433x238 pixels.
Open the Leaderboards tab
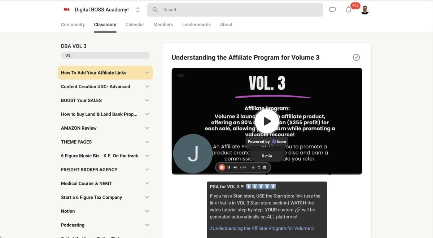[196, 24]
